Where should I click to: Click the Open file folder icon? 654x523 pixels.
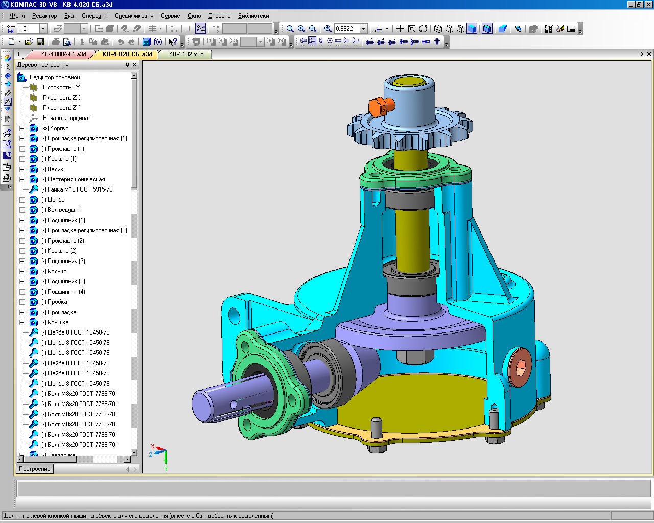pos(29,42)
